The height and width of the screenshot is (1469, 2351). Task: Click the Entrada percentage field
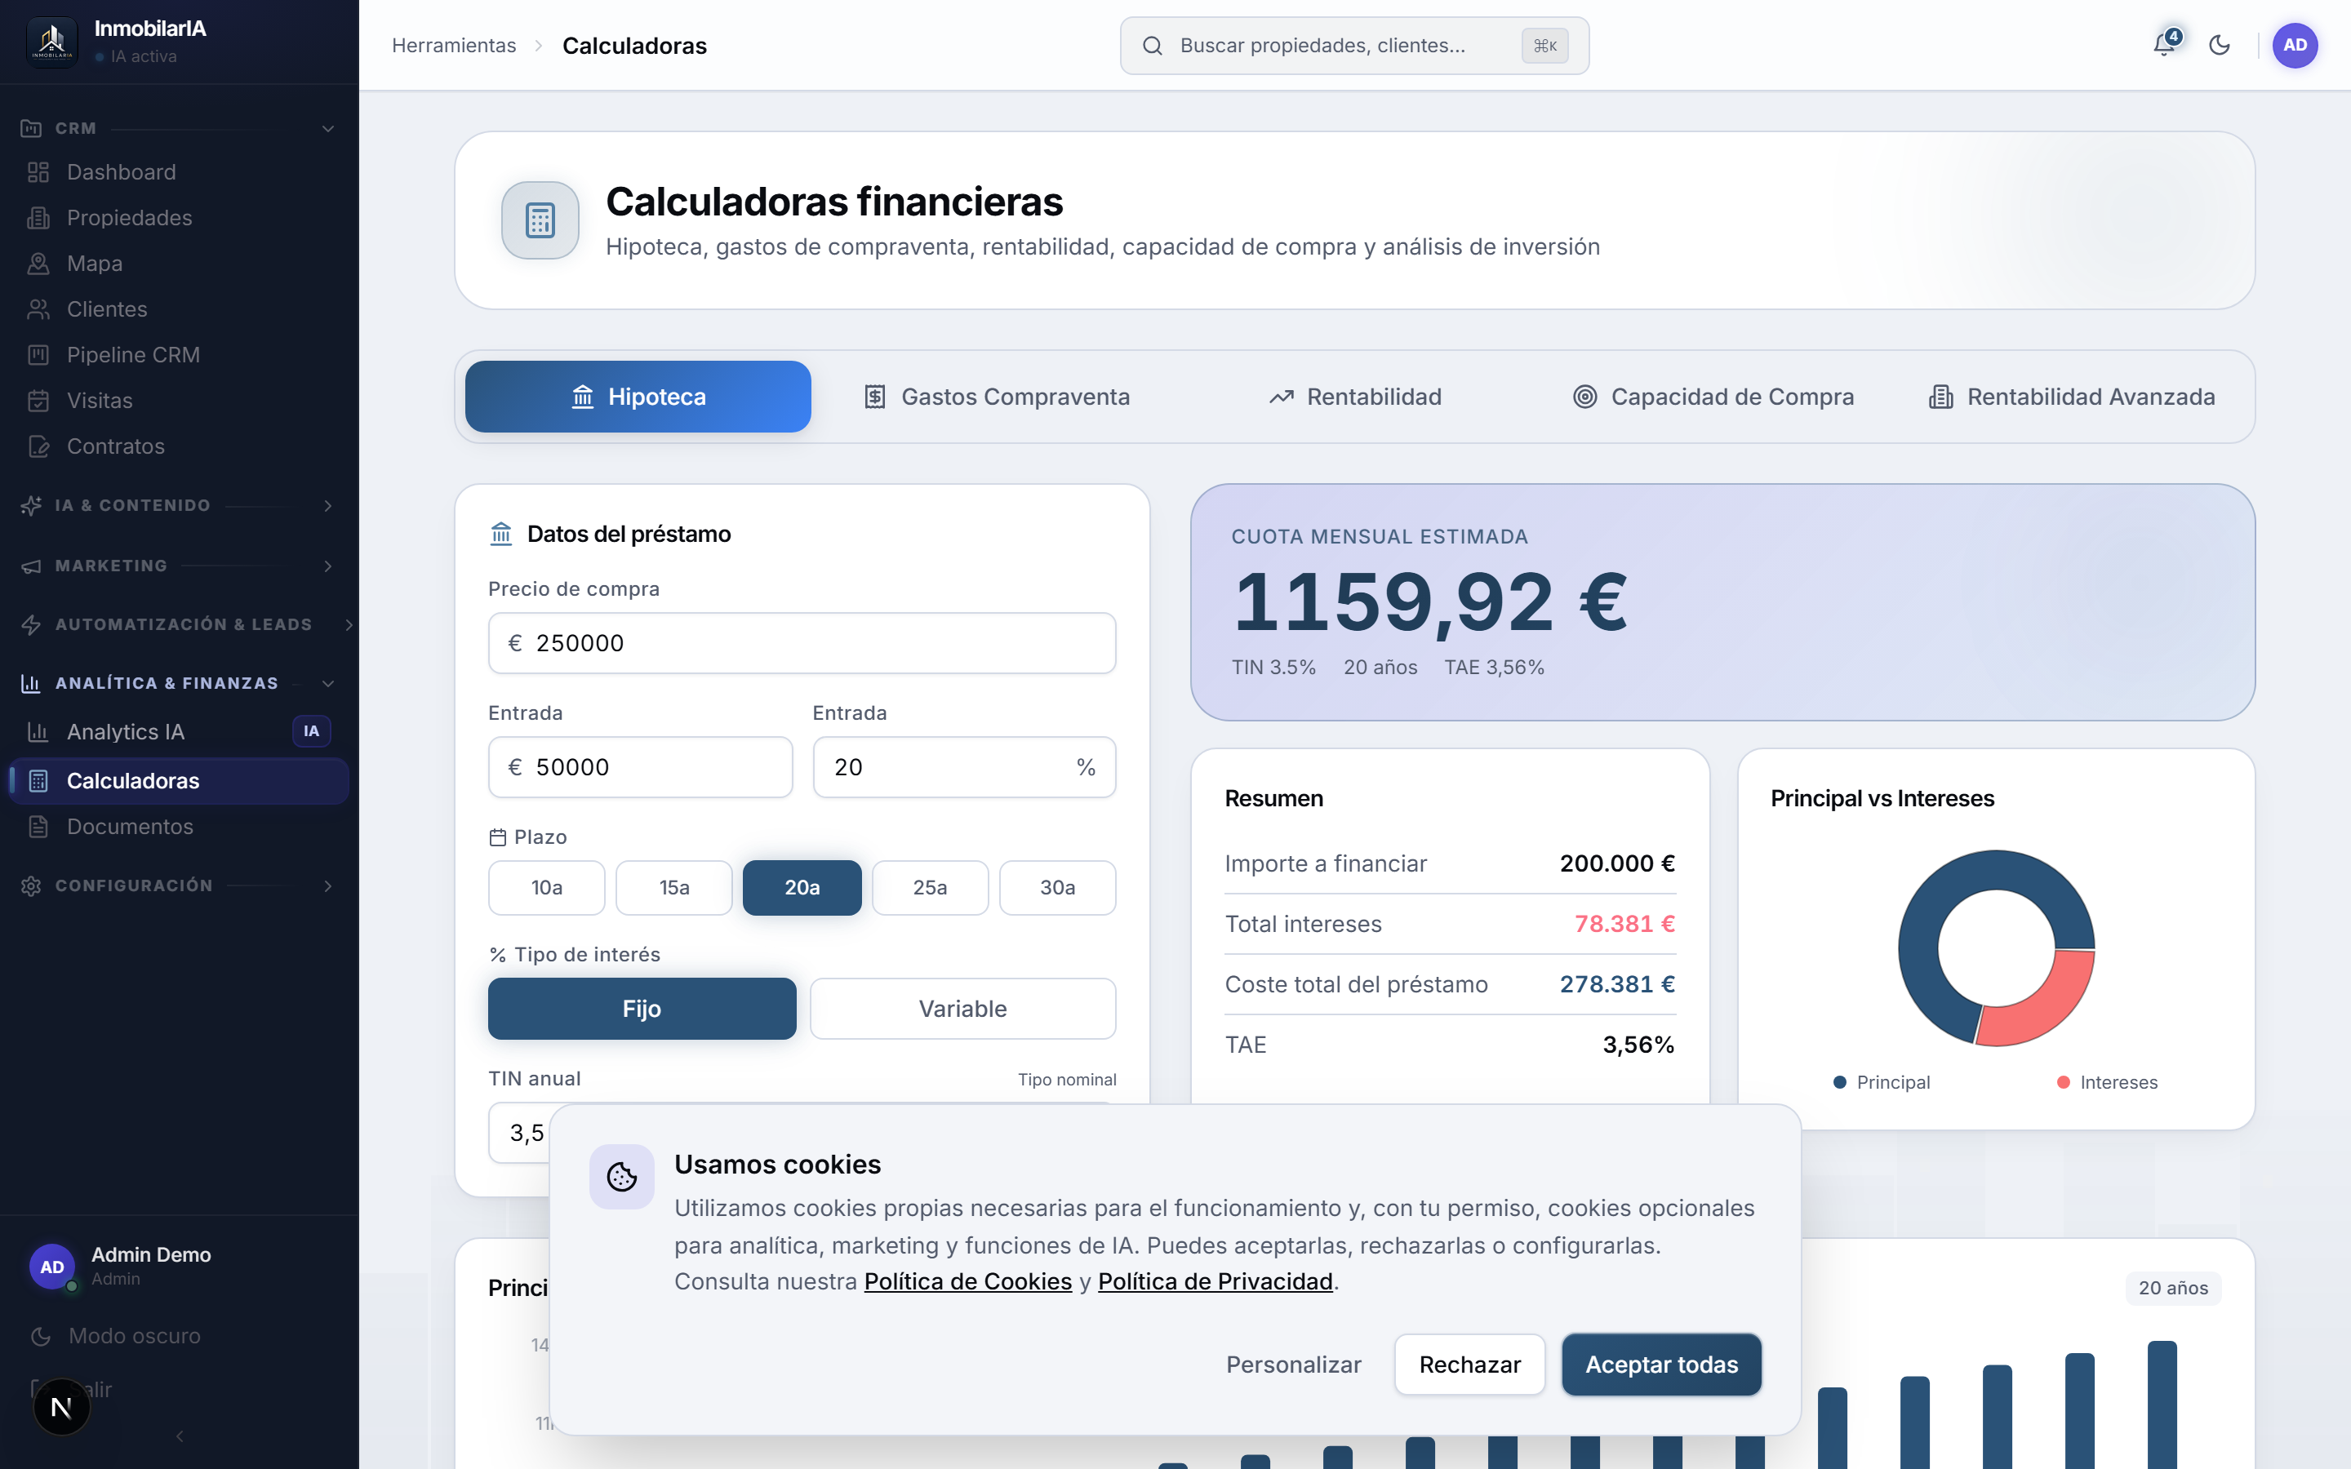964,766
